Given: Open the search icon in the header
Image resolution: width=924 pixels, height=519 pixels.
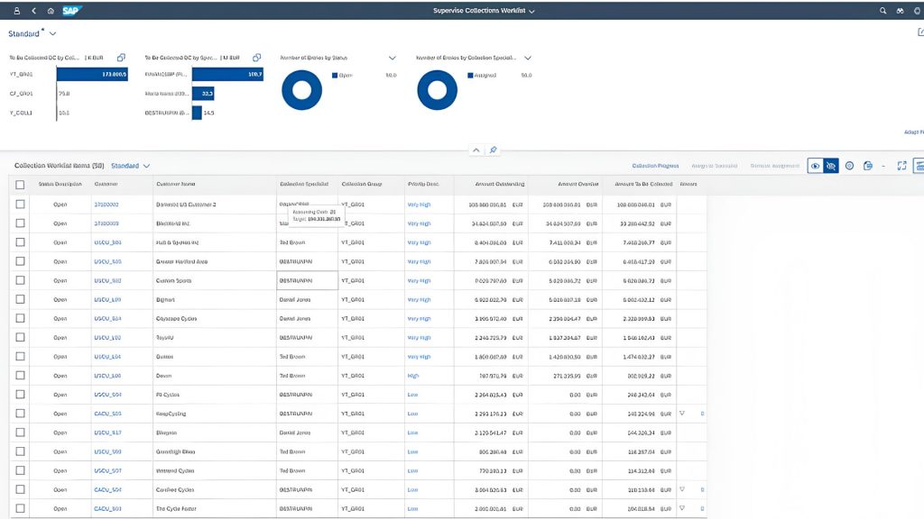Looking at the screenshot, I should coord(882,11).
